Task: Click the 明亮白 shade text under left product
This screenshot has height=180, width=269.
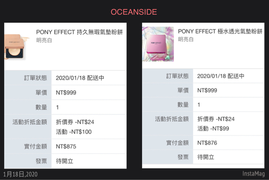Action: 44,40
